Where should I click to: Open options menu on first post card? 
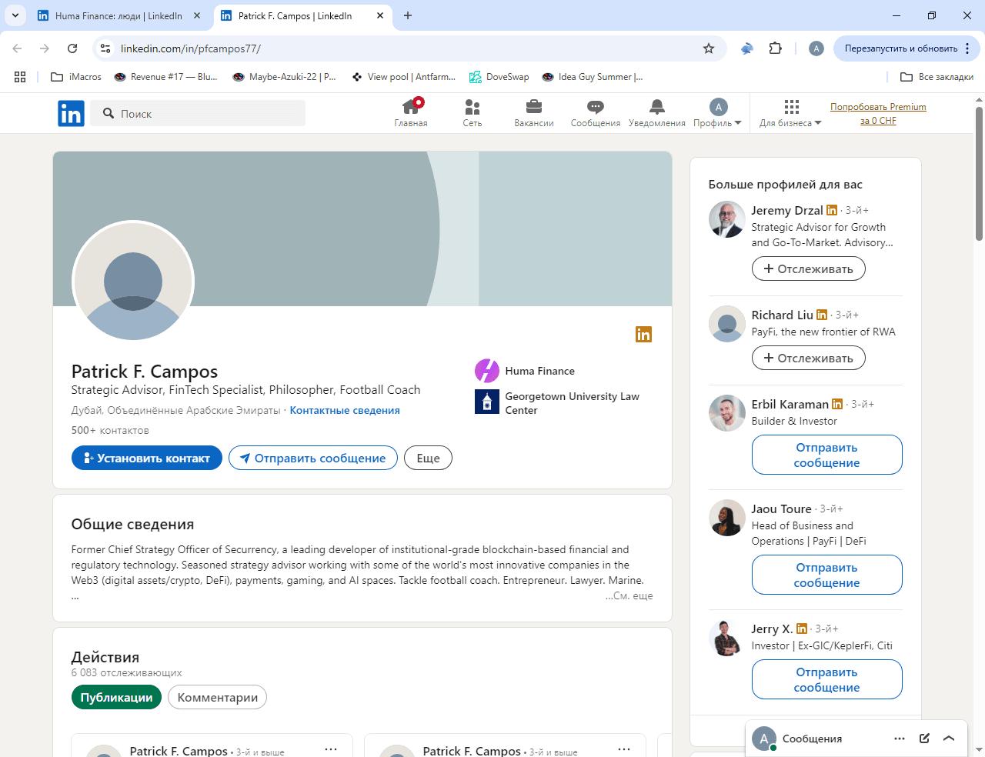[x=331, y=749]
